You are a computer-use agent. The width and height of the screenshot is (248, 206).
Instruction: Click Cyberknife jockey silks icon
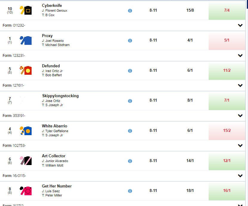coord(26,10)
